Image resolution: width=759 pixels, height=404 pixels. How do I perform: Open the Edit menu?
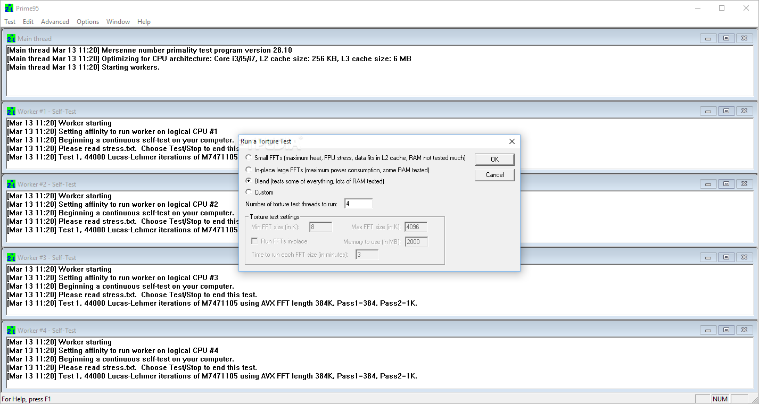click(x=28, y=22)
